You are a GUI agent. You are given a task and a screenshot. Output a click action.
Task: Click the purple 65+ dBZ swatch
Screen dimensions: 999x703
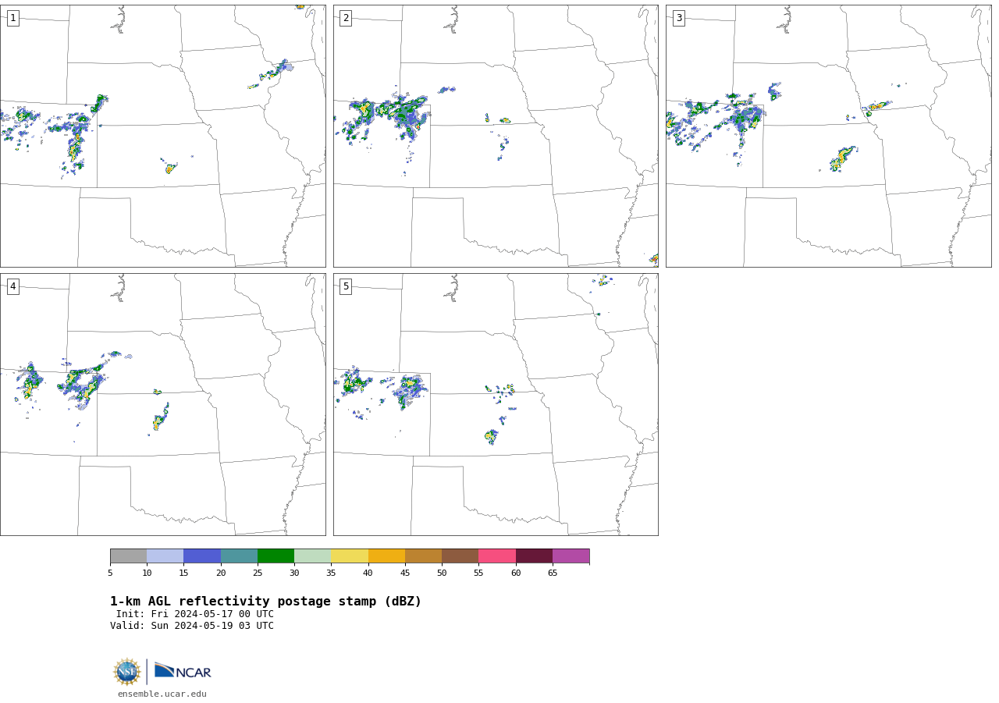point(571,556)
